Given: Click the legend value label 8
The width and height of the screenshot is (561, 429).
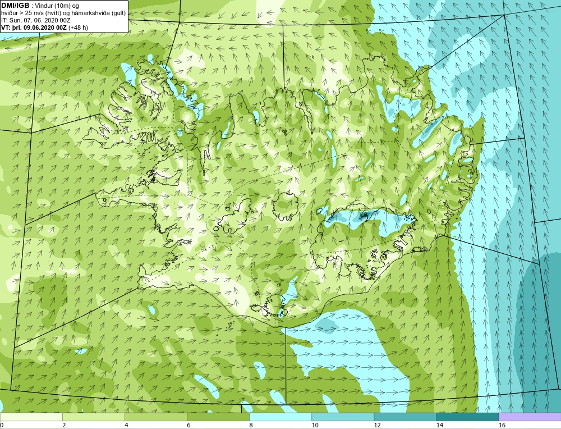Looking at the screenshot, I should point(251,425).
